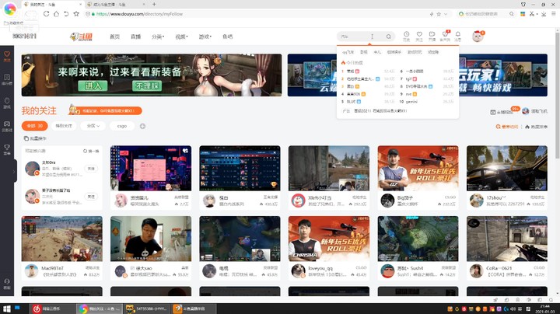Image resolution: width=560 pixels, height=314 pixels.
Task: Open the 排行榜 icon in the left sidebar
Action: [7, 79]
